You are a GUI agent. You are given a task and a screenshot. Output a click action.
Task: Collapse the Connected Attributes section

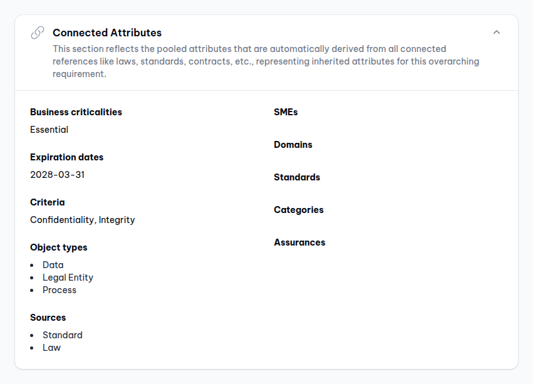497,33
